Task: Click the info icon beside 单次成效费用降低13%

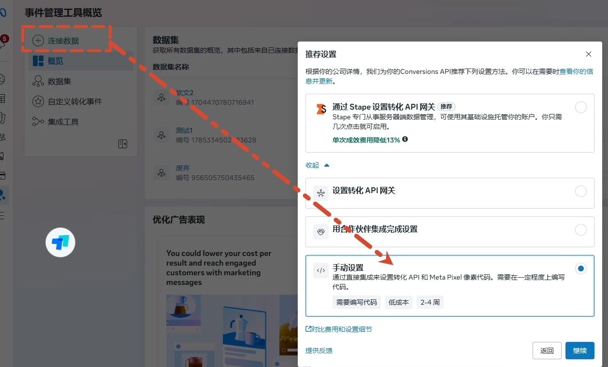Action: click(x=405, y=140)
